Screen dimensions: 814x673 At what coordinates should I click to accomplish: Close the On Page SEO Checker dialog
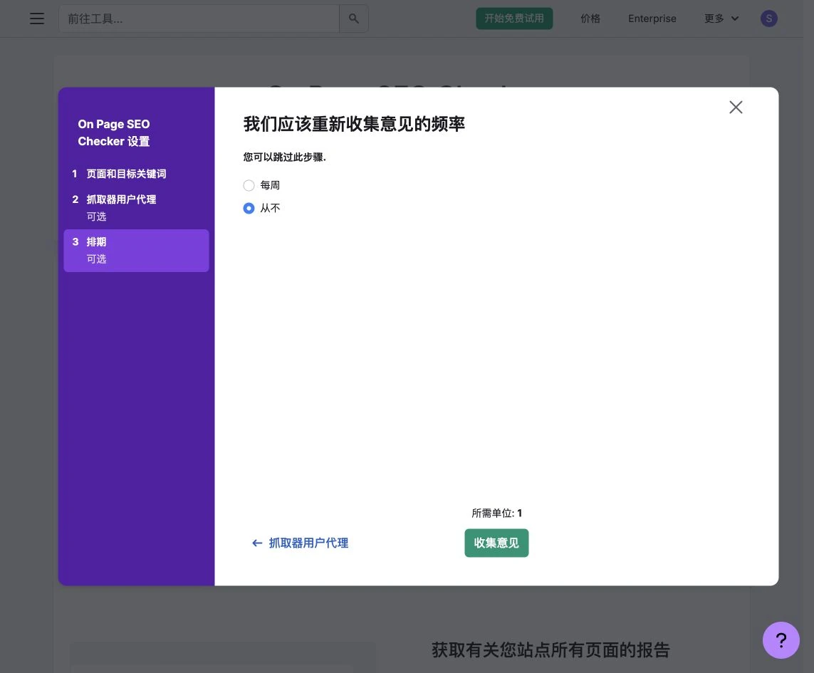coord(736,107)
